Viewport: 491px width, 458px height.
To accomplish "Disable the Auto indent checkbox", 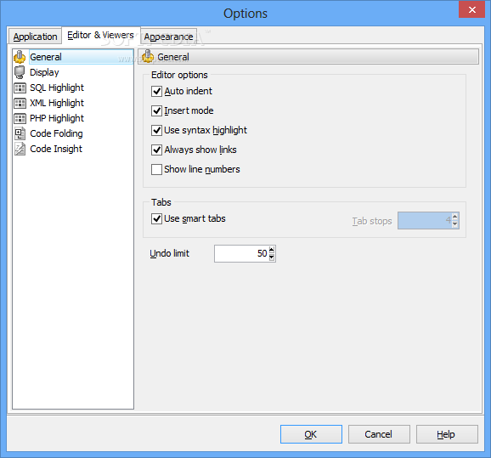I will coord(156,91).
